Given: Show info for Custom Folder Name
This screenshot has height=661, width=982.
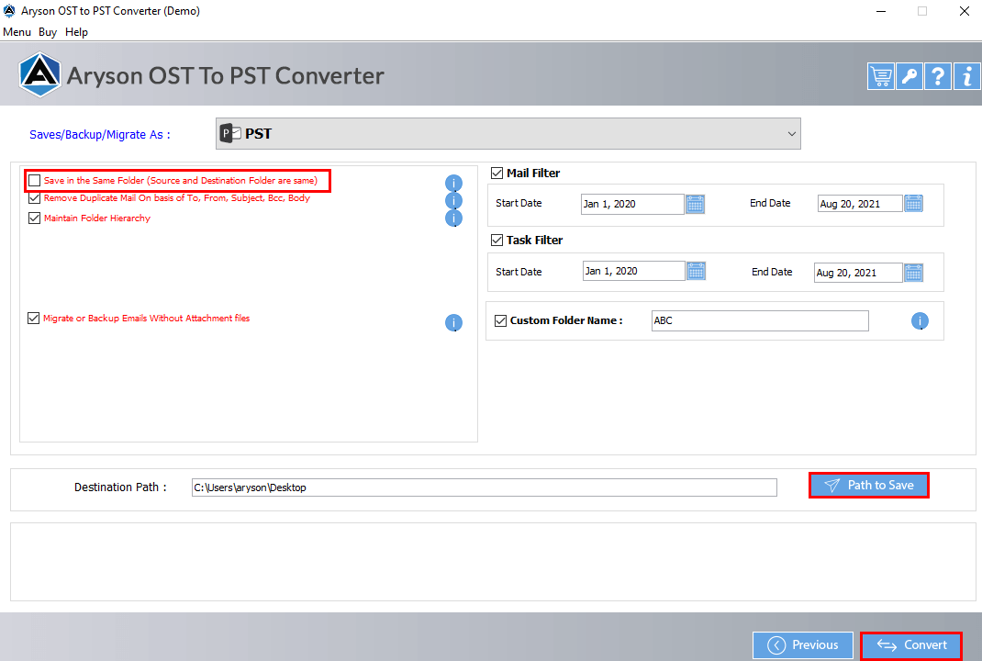Looking at the screenshot, I should tap(920, 320).
